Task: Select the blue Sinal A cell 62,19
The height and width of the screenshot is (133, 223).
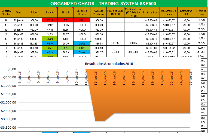Action: click(x=50, y=52)
